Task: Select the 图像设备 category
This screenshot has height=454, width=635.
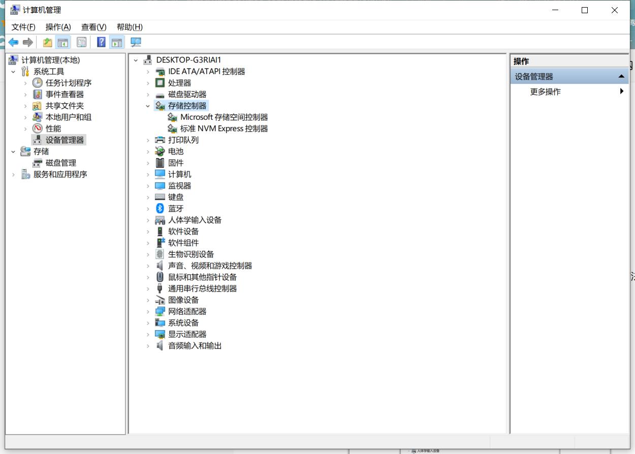Action: (x=183, y=300)
